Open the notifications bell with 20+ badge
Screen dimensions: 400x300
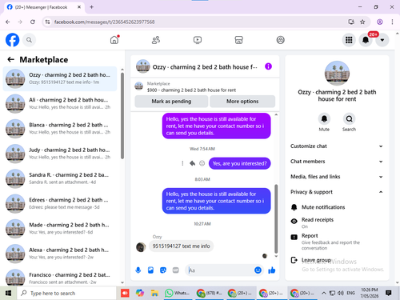point(366,40)
